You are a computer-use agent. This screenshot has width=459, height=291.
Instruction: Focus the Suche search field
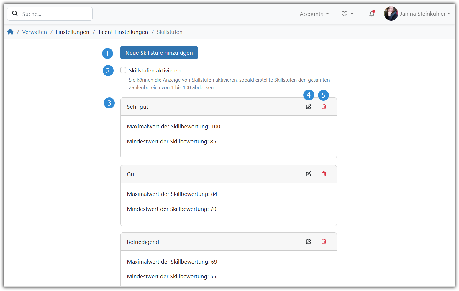pyautogui.click(x=55, y=14)
